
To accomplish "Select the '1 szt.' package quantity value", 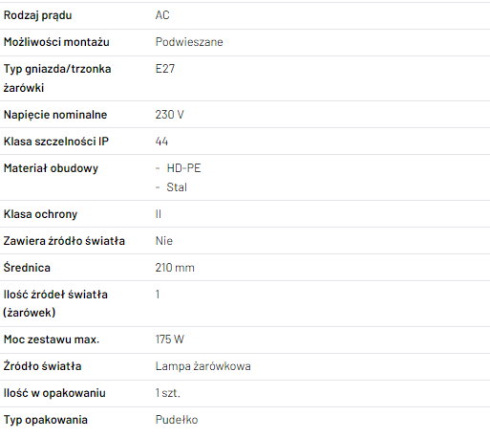I will [168, 393].
